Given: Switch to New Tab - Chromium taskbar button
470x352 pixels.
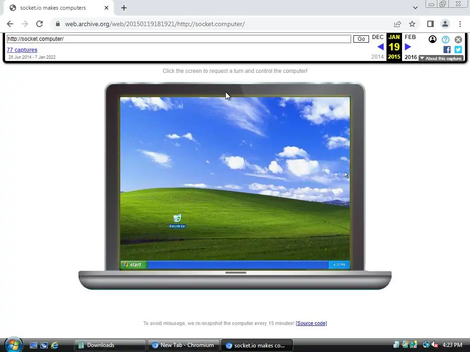Looking at the screenshot, I should click(184, 345).
